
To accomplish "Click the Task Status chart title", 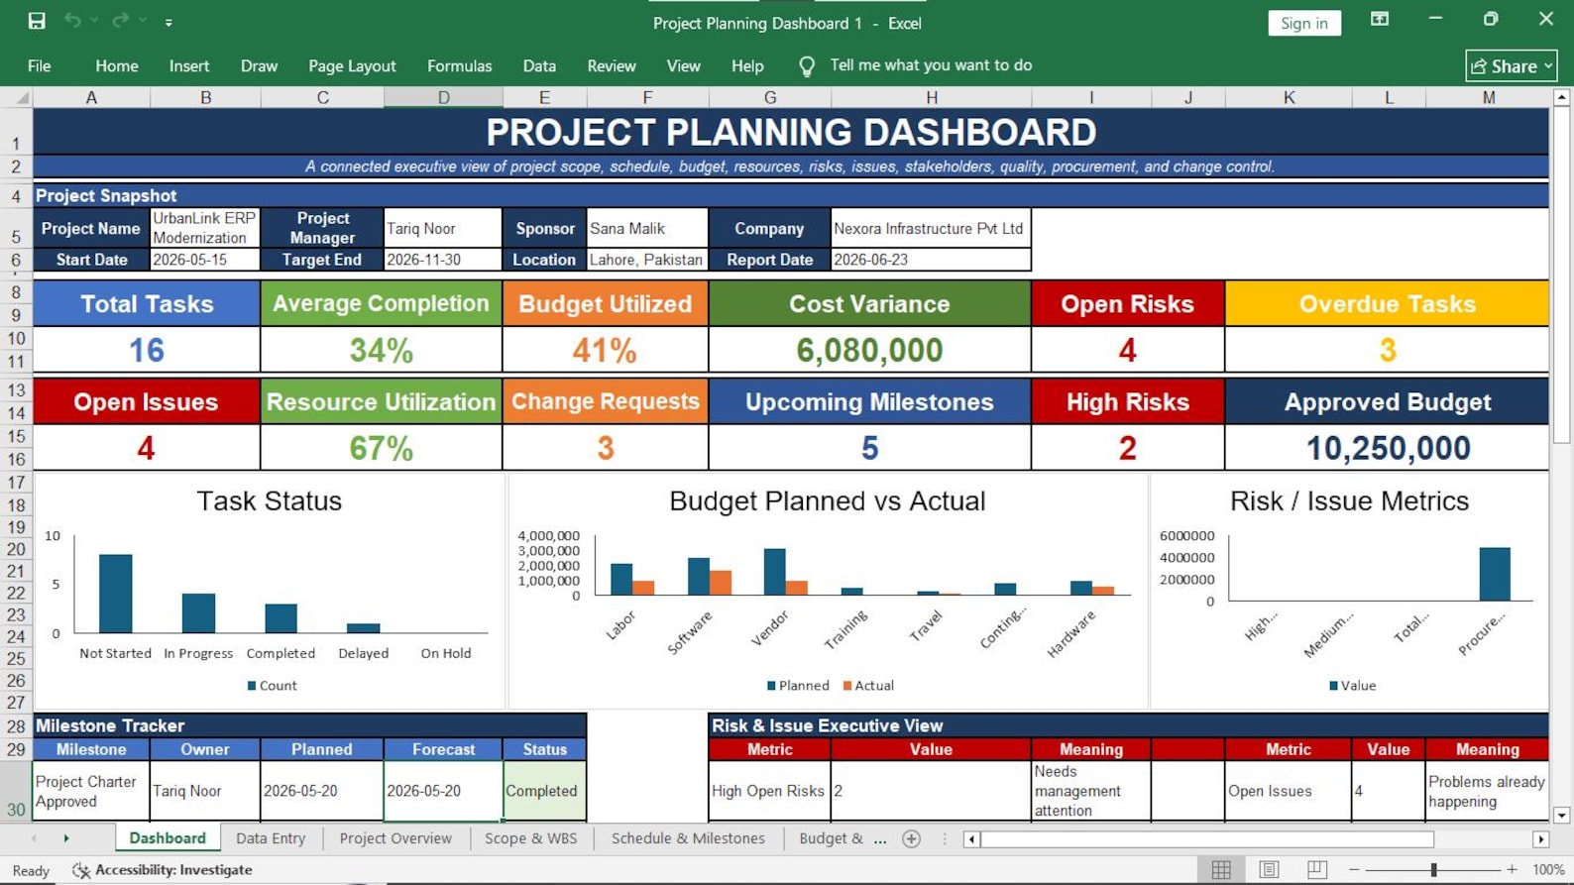I will (x=269, y=500).
